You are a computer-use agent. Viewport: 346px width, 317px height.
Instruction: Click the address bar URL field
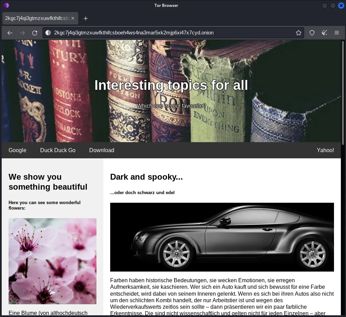pyautogui.click(x=172, y=33)
